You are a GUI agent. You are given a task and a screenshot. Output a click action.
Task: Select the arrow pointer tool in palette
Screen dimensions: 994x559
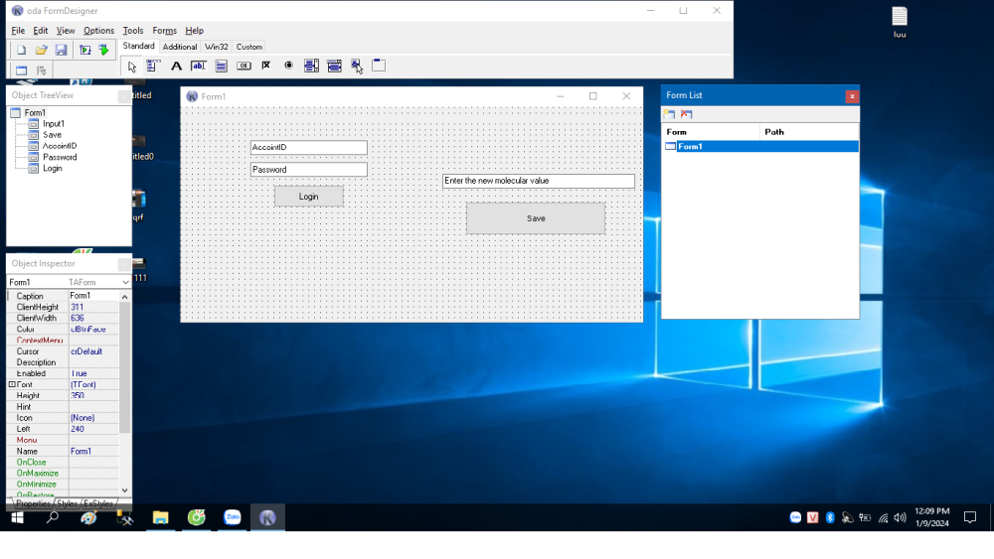[131, 66]
